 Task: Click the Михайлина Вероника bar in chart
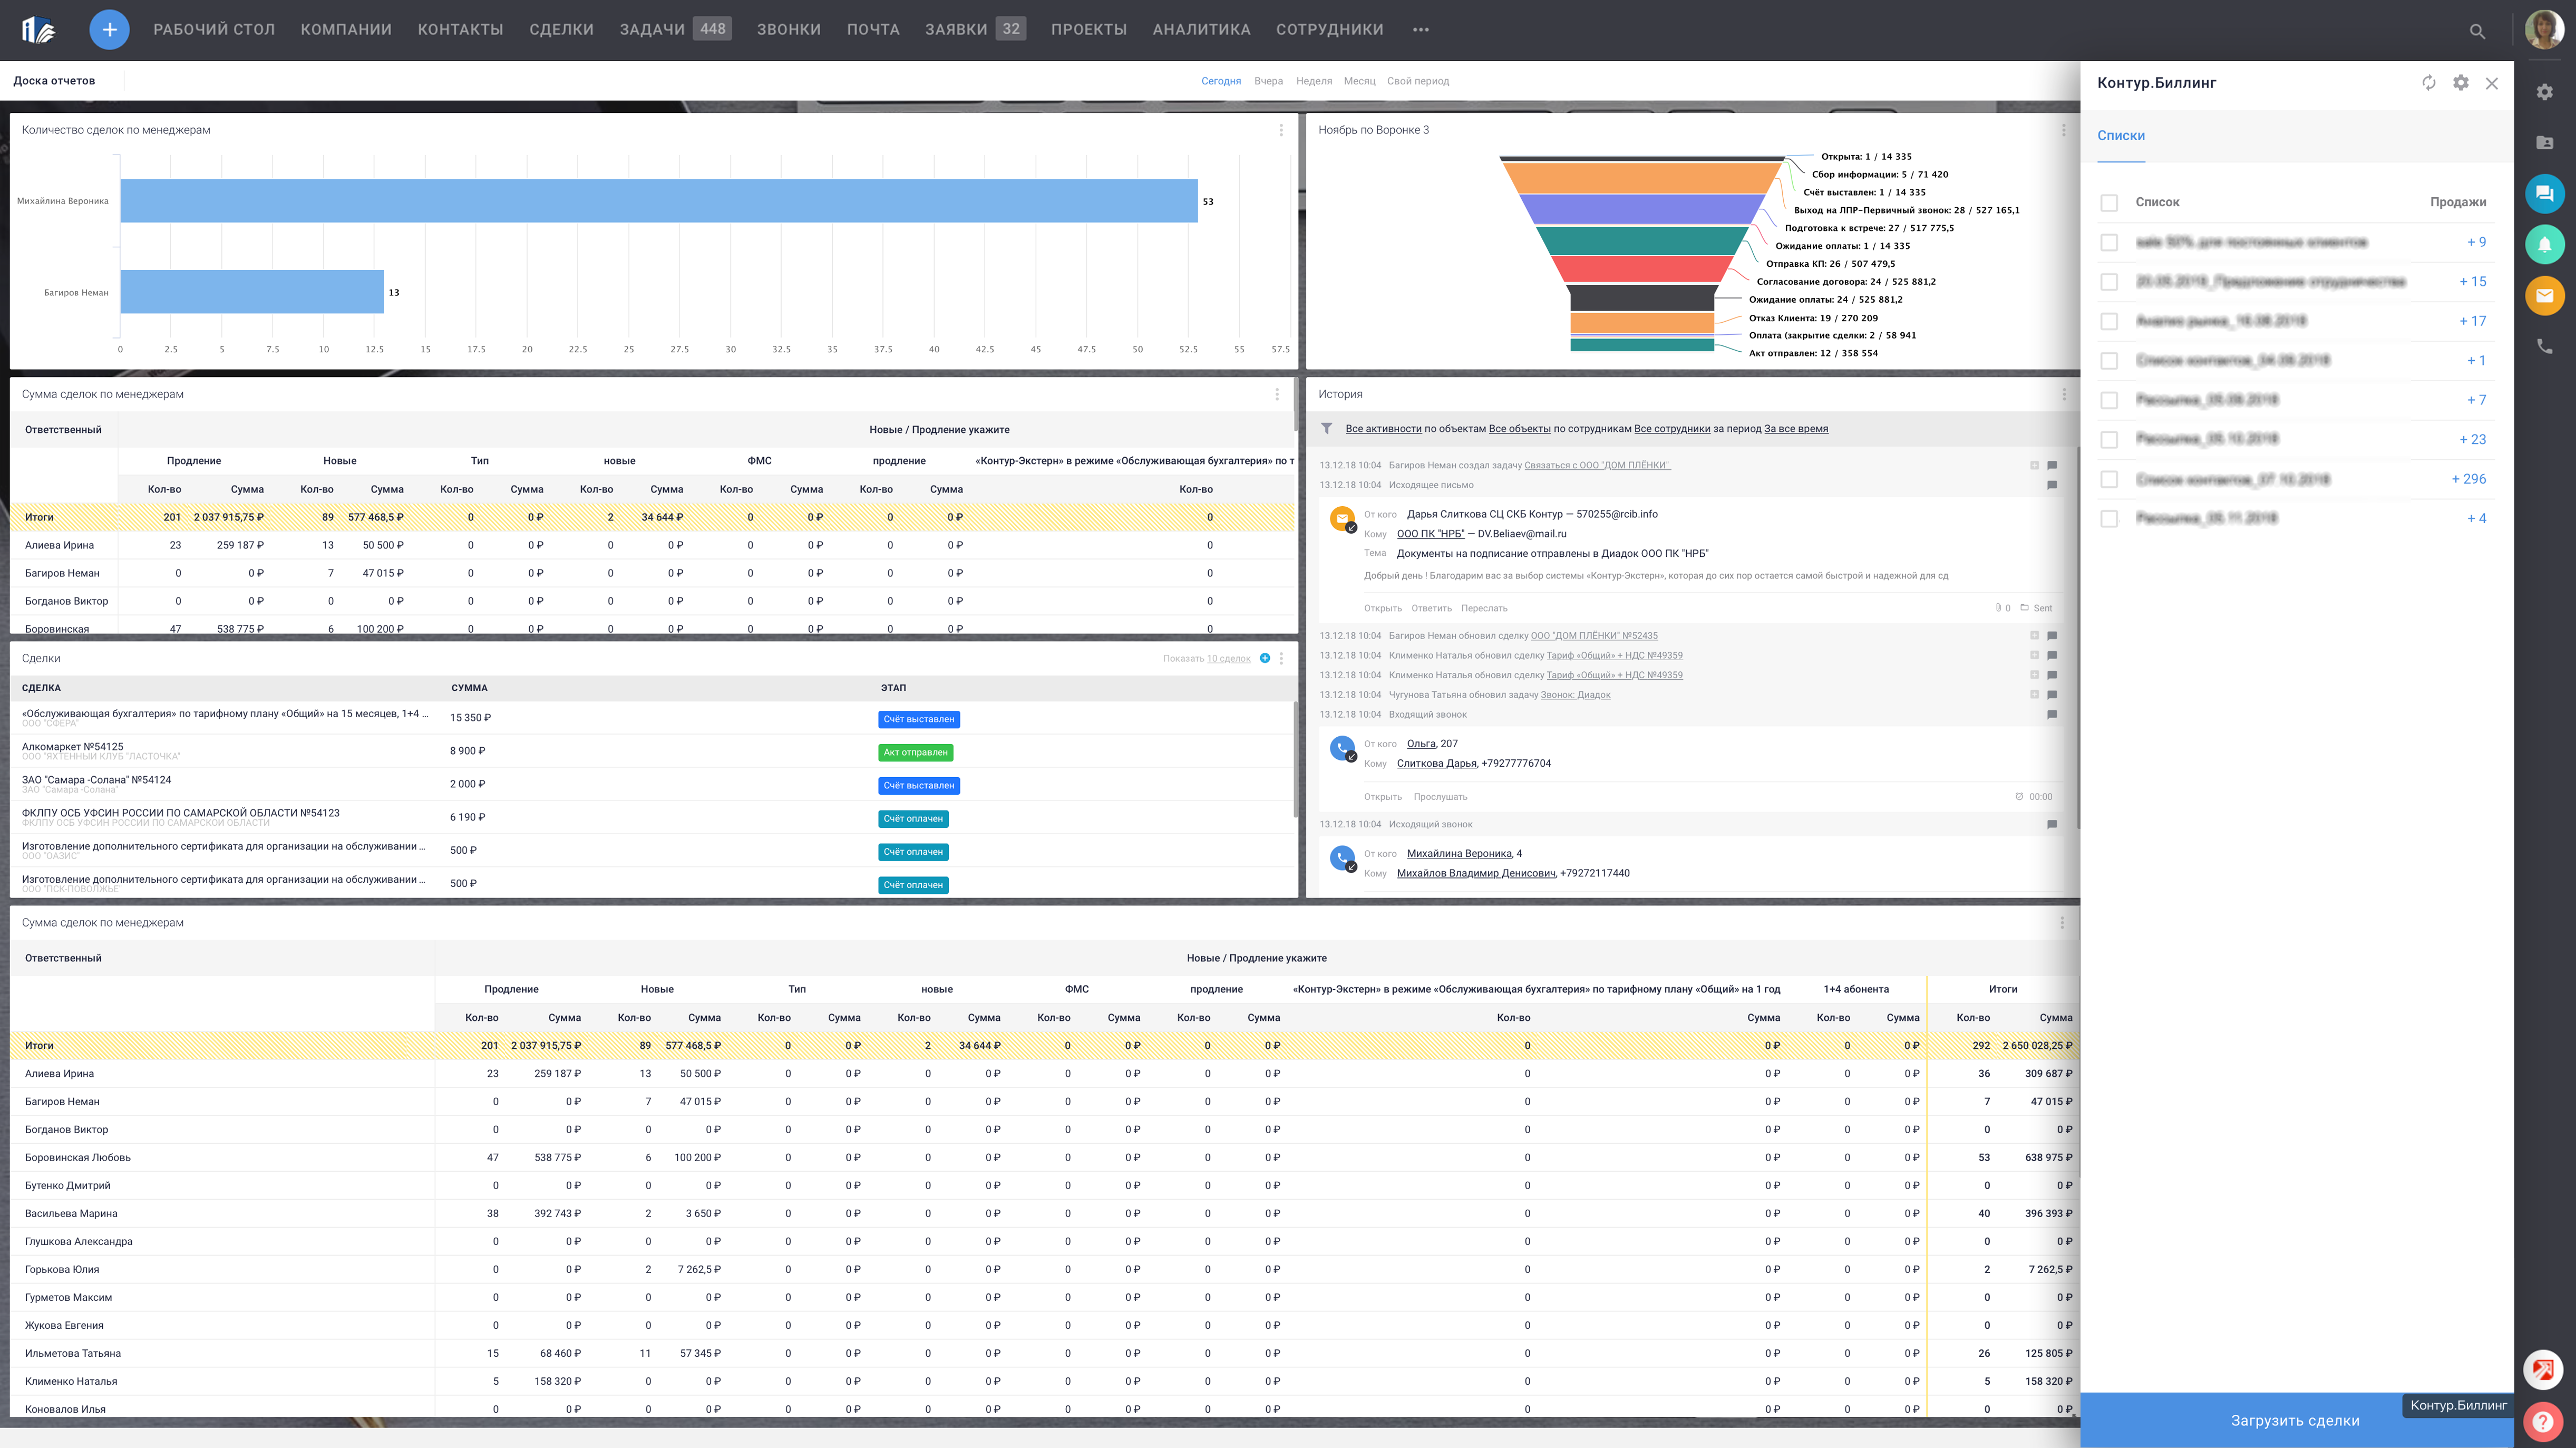[x=658, y=201]
